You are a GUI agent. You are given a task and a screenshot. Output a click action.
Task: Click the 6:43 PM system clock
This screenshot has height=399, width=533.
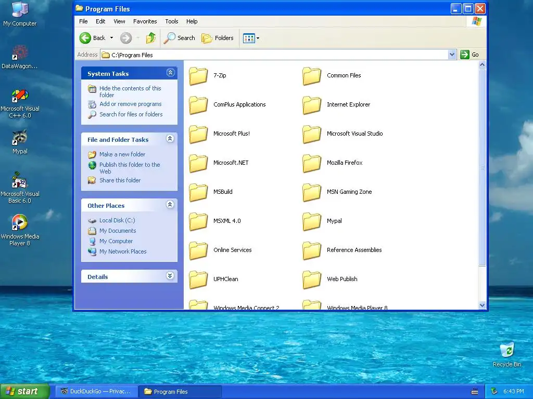(x=514, y=392)
